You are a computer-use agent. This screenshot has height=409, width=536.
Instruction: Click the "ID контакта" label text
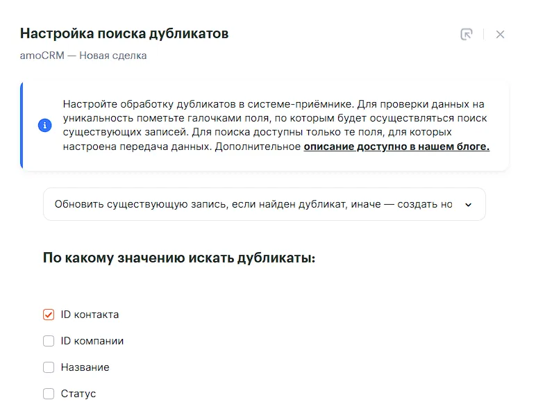(x=90, y=315)
